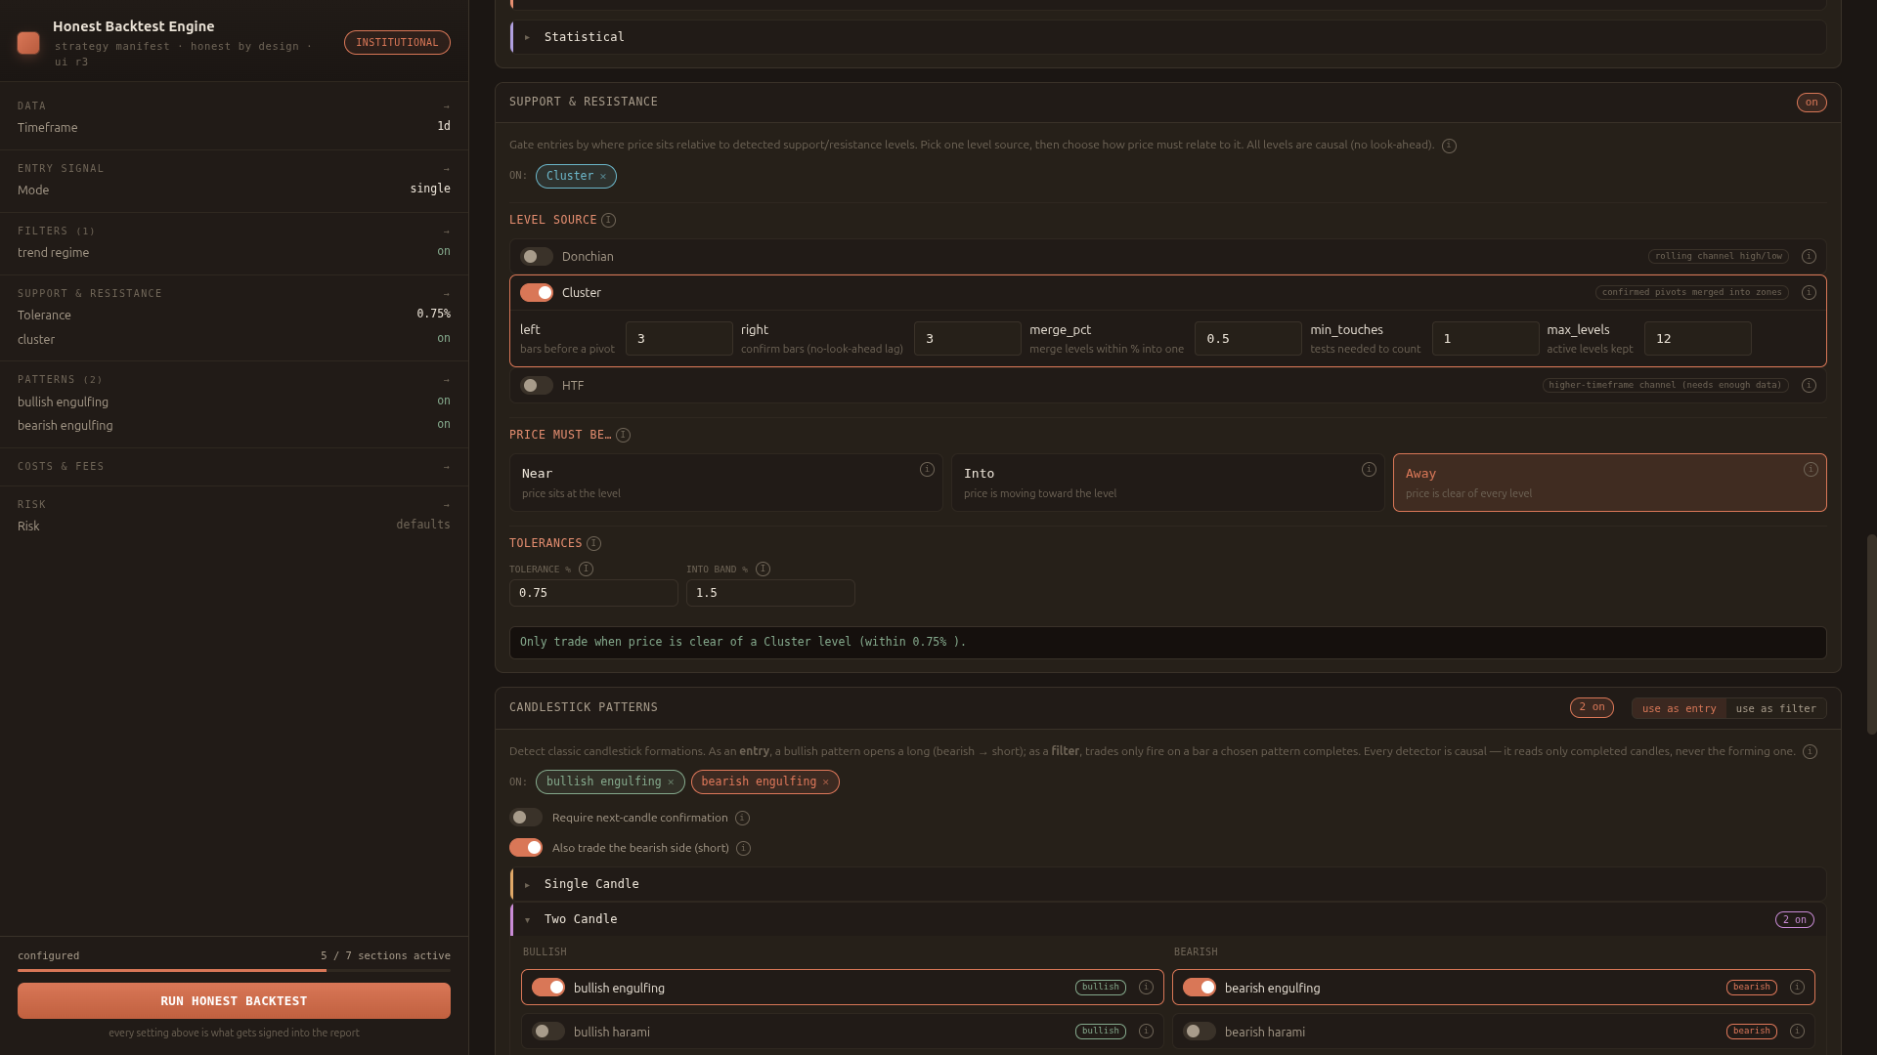This screenshot has width=1877, height=1055.
Task: Open bullish engulfing info icon
Action: click(1146, 988)
